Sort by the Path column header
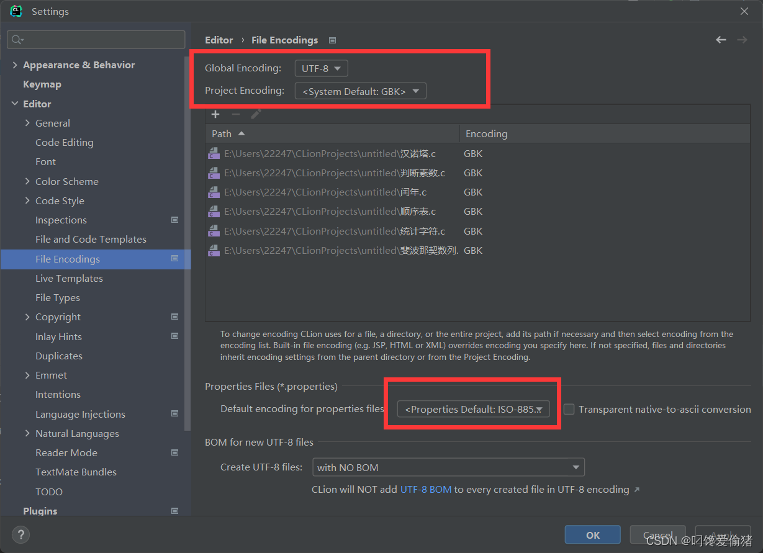The height and width of the screenshot is (553, 763). pos(332,133)
